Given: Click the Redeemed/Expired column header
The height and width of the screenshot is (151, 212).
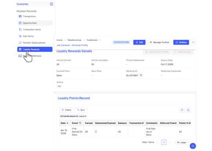Looking at the screenshot, I should click(x=105, y=123).
